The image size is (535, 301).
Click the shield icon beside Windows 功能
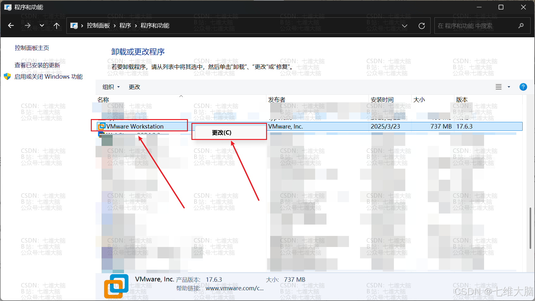tap(7, 76)
